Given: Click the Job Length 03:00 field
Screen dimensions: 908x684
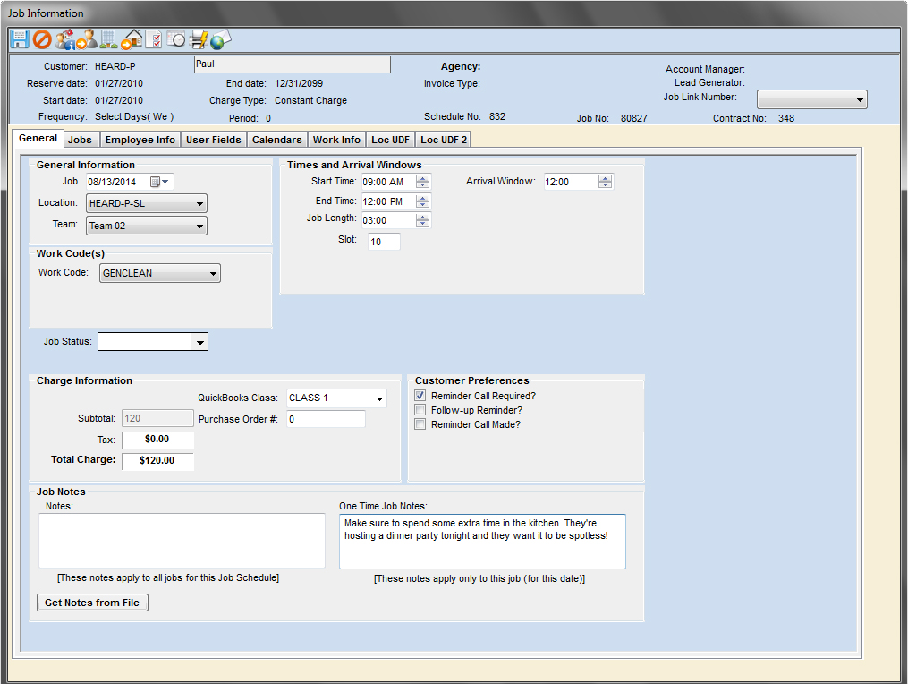Looking at the screenshot, I should pos(388,220).
